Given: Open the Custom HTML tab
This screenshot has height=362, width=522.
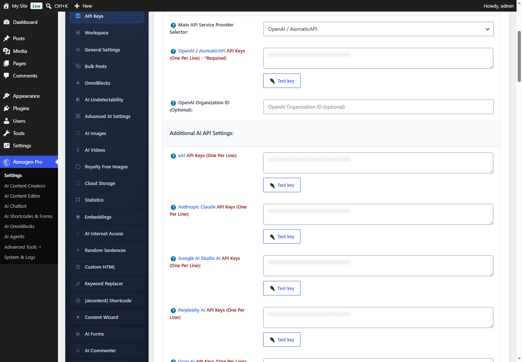Looking at the screenshot, I should 107,267.
